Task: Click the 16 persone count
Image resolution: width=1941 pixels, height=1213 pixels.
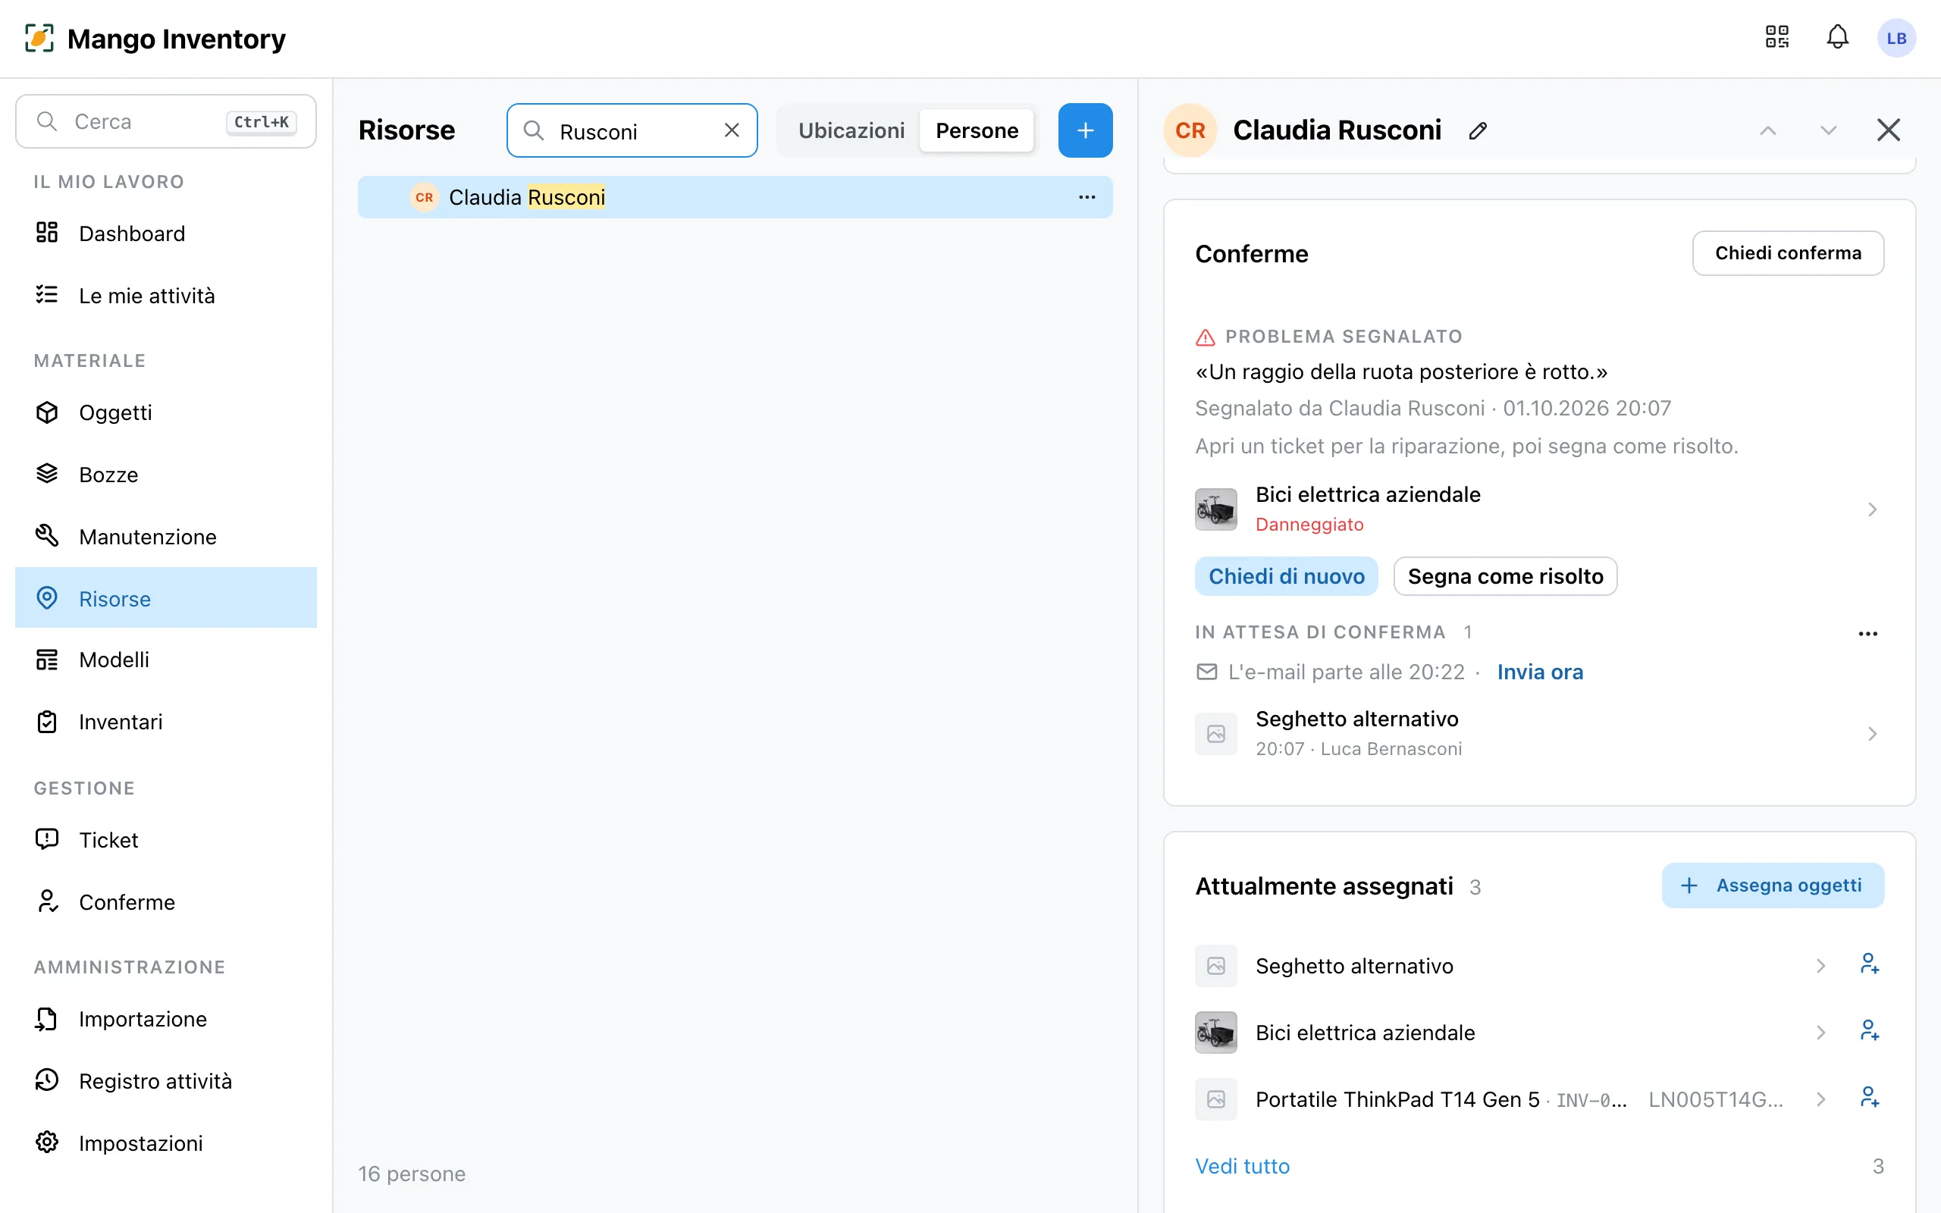Action: (412, 1174)
